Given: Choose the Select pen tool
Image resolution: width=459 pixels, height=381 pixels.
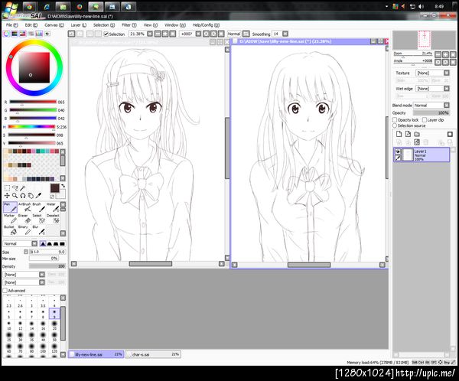Looking at the screenshot, I should tap(39, 219).
